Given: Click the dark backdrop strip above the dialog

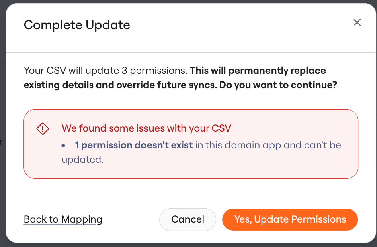Looking at the screenshot, I should [x=188, y=2].
